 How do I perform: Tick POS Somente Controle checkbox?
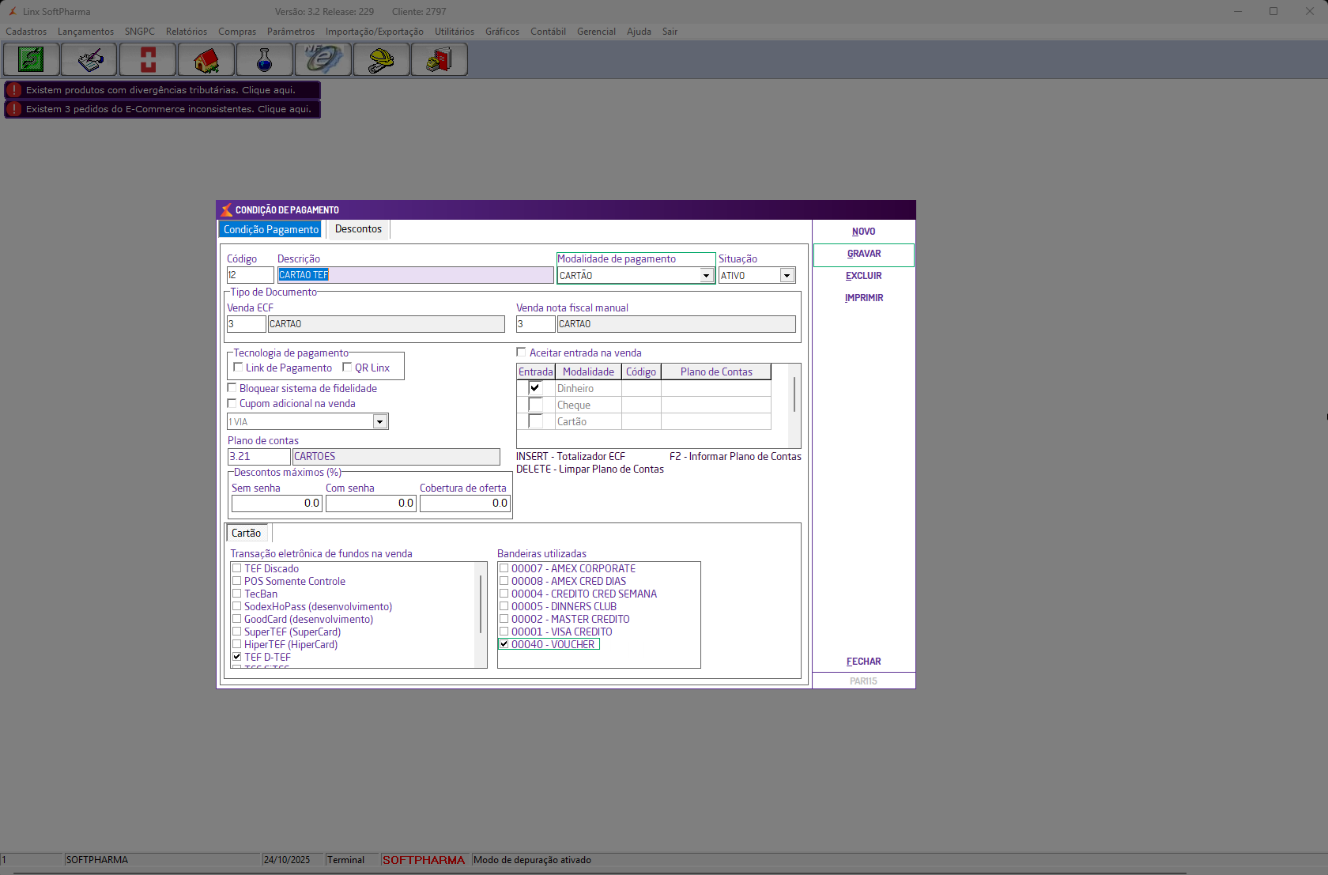point(236,581)
